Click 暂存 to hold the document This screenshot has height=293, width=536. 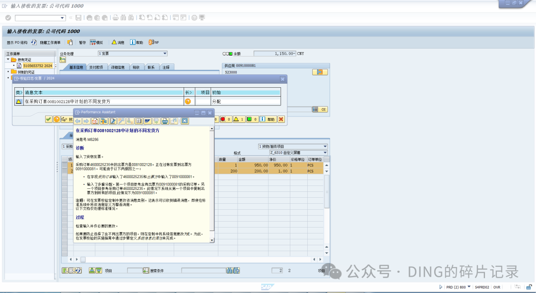[x=82, y=43]
